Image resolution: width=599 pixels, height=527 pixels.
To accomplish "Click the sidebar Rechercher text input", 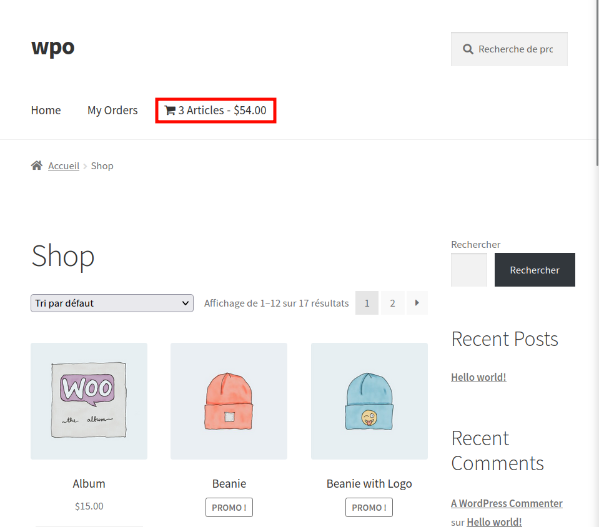I will point(468,270).
